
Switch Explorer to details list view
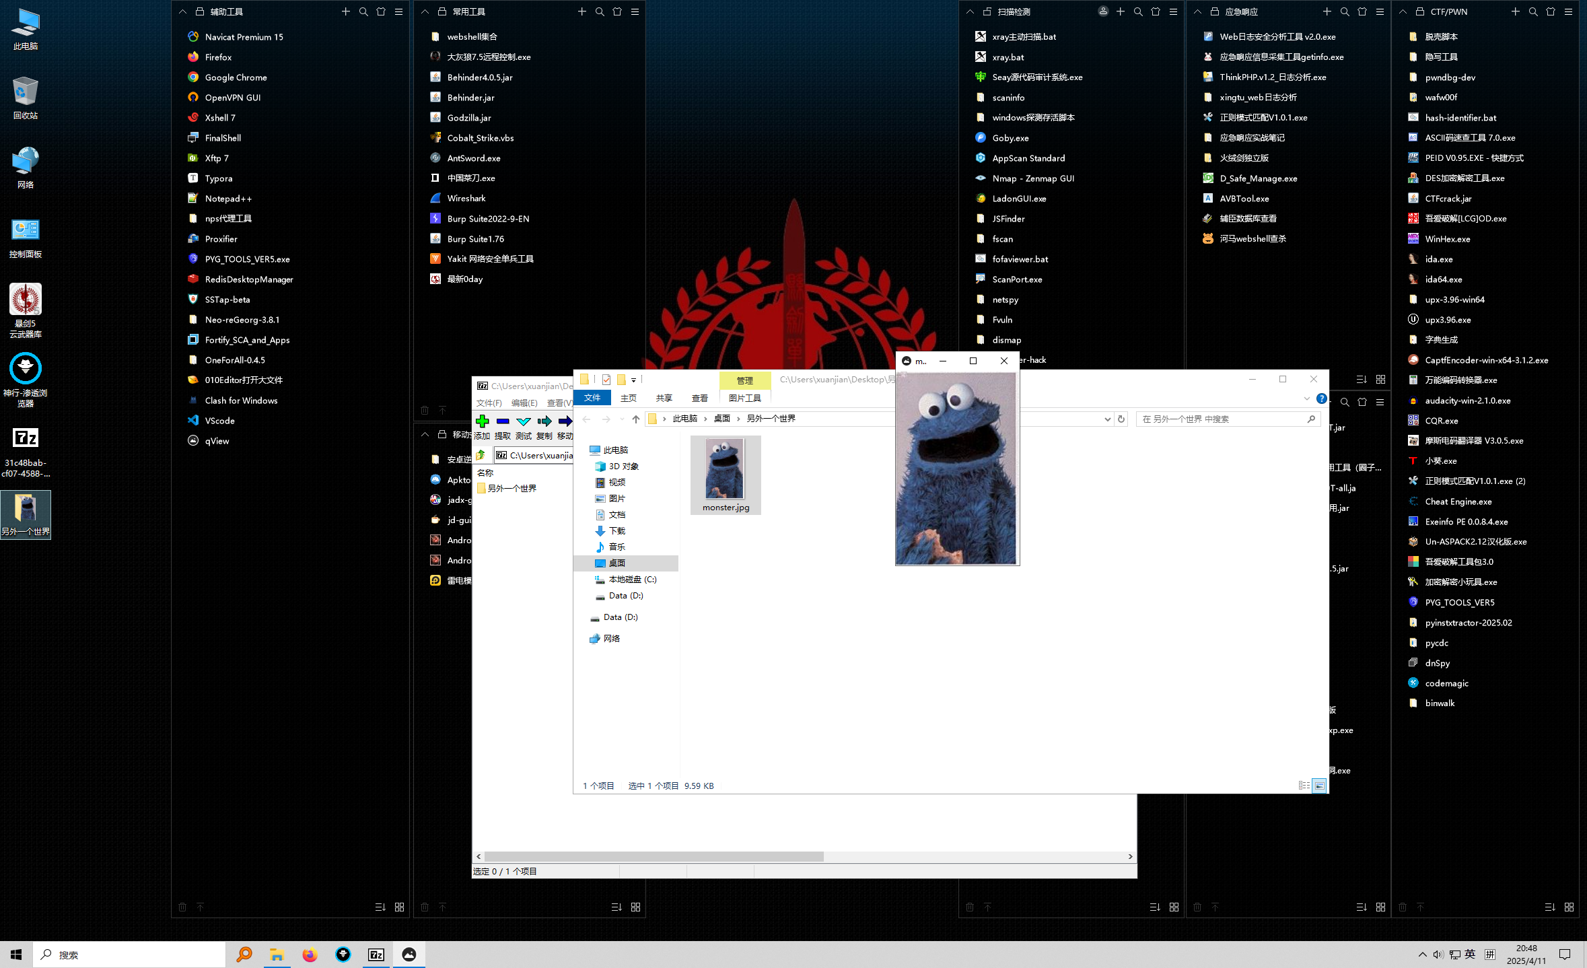pos(1304,786)
